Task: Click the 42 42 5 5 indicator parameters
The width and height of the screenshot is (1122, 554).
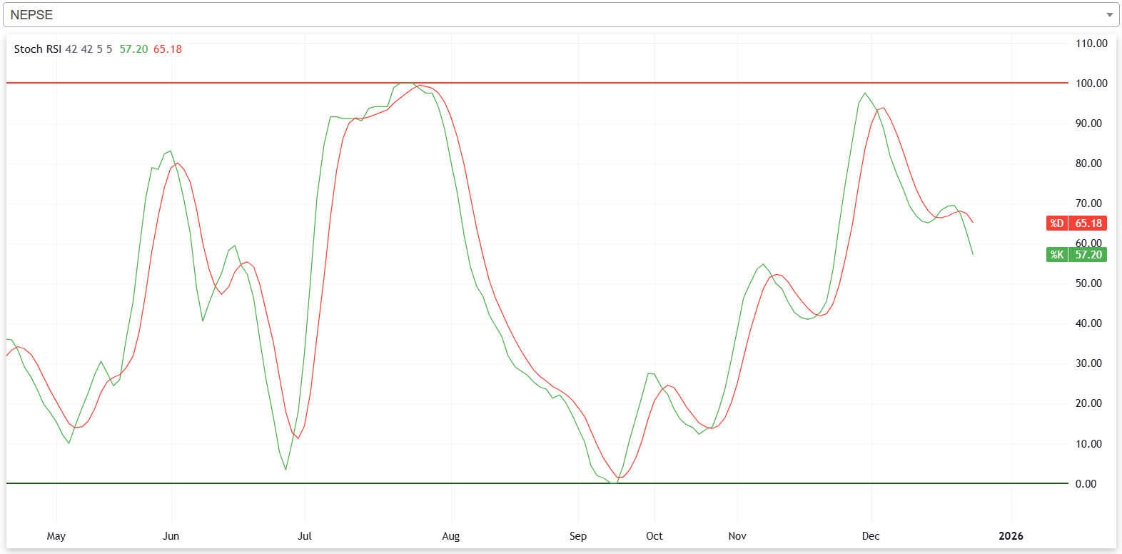Action: 89,49
